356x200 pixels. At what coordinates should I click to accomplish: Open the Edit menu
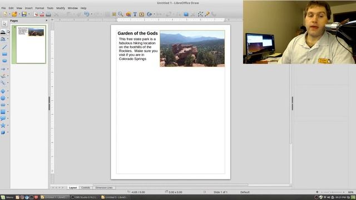tap(11, 8)
